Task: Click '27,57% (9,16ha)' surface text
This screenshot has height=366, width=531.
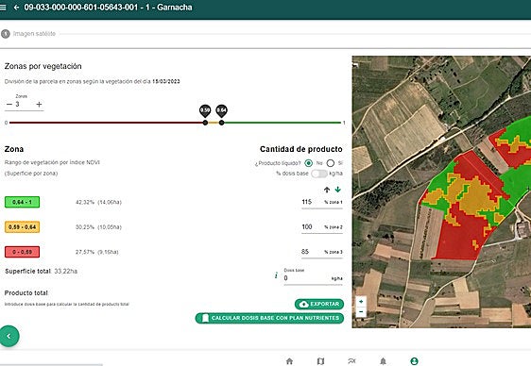Action: click(97, 252)
